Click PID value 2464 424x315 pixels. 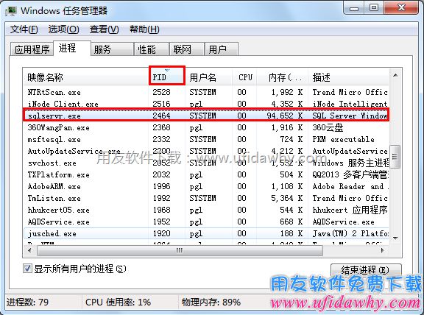click(161, 116)
